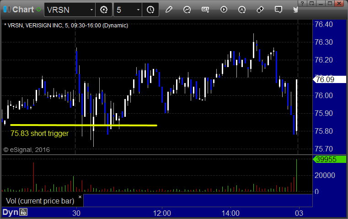Close the Vol study pane with x
This screenshot has height=219, width=348.
[x=80, y=197]
